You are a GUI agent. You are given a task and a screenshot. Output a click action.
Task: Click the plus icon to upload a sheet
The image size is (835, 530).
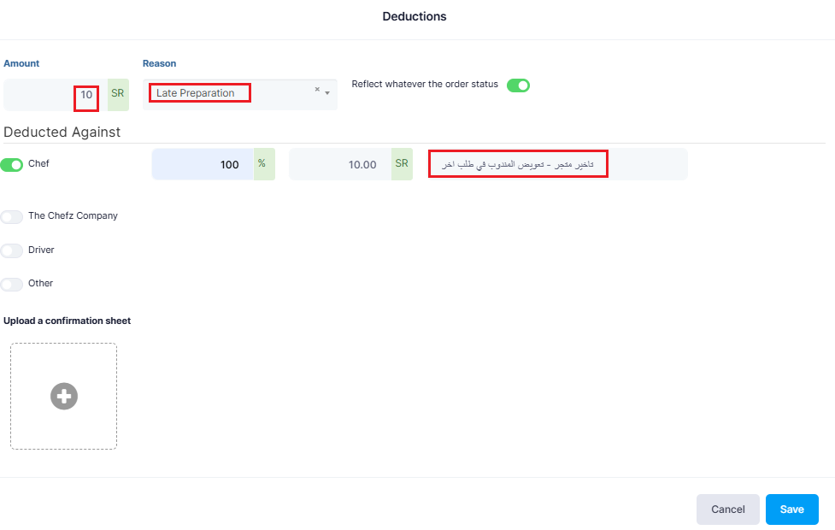click(x=64, y=397)
